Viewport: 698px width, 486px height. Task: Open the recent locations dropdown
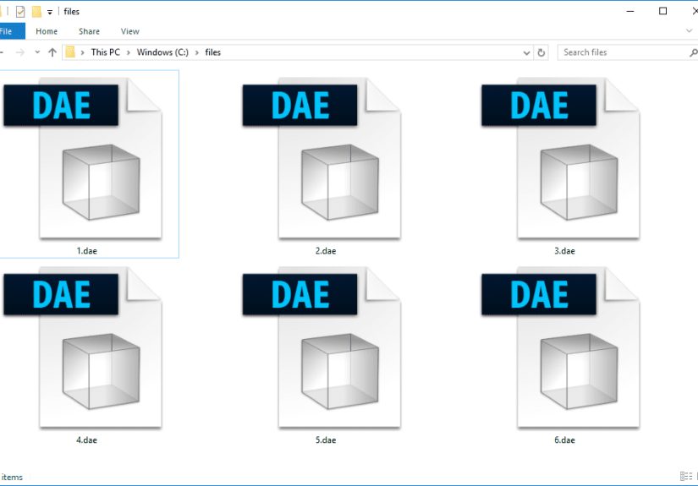(x=37, y=52)
